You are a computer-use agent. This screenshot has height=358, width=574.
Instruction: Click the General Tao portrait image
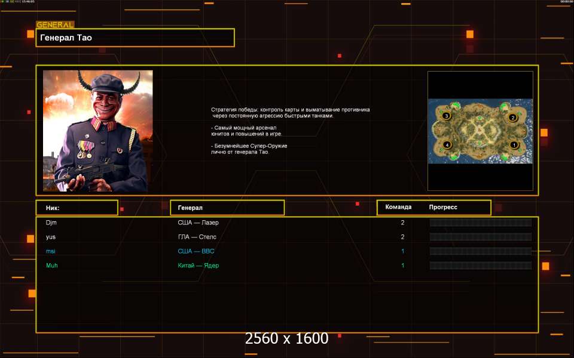point(97,131)
